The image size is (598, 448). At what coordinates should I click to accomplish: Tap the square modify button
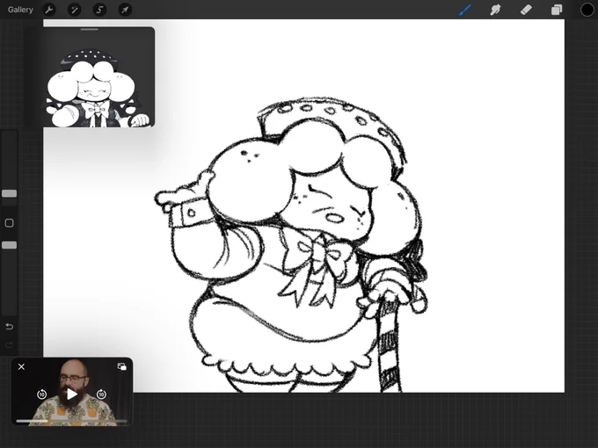[9, 223]
